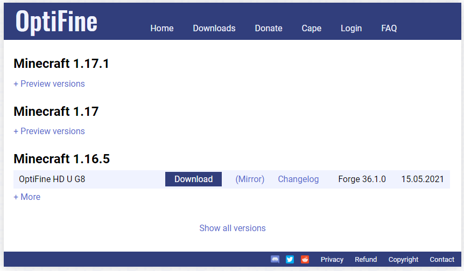Show all versions link
The height and width of the screenshot is (271, 464).
coord(233,228)
